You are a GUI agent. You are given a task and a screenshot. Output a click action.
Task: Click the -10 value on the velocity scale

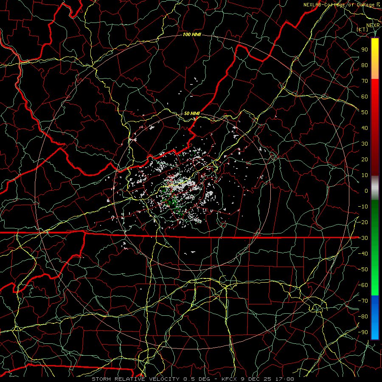pyautogui.click(x=363, y=207)
